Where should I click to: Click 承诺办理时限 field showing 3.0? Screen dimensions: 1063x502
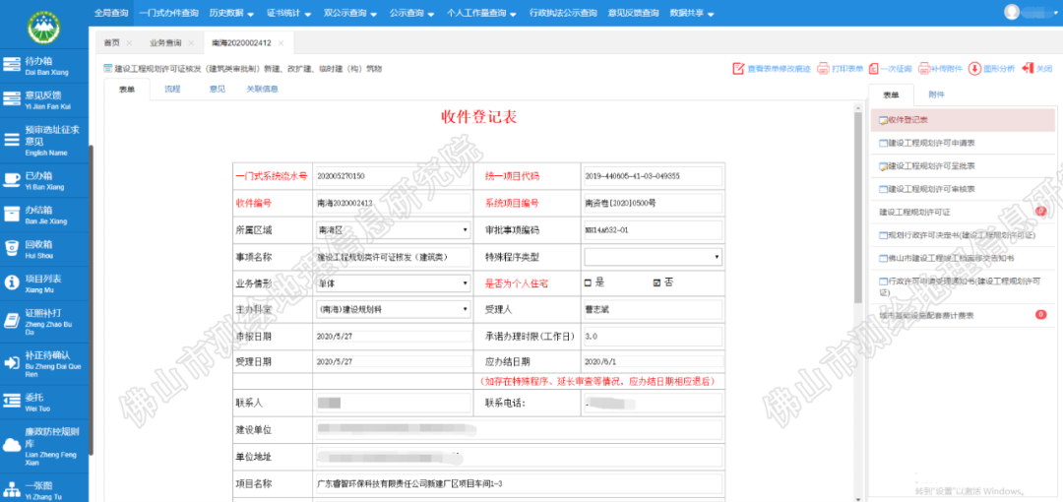click(x=653, y=337)
